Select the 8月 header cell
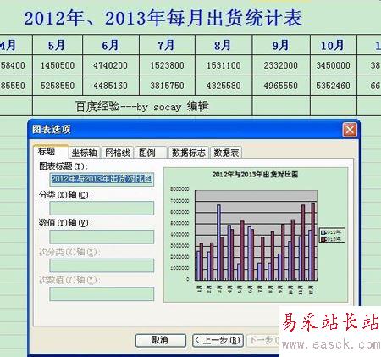 click(224, 45)
